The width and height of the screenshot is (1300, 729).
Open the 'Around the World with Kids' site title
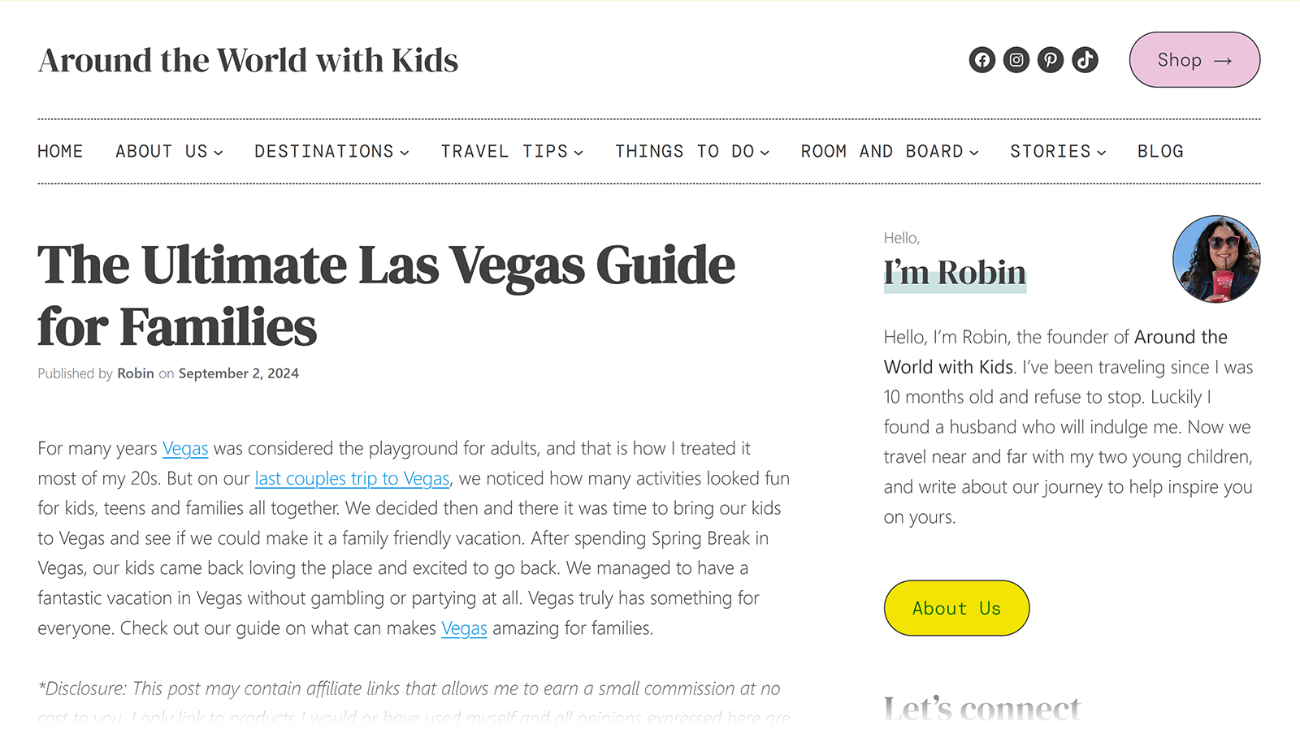click(248, 59)
